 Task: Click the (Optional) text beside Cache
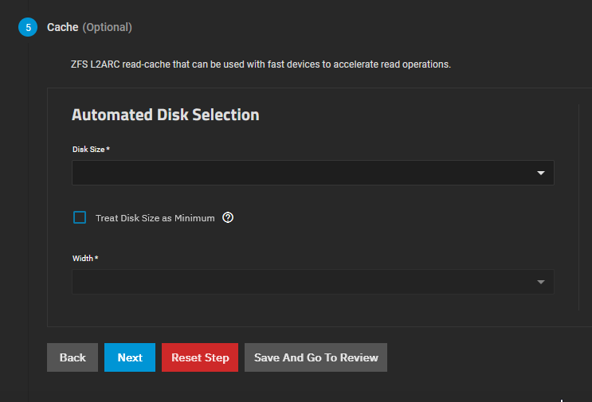pos(108,27)
